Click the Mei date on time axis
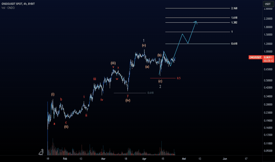 [x=184, y=159]
